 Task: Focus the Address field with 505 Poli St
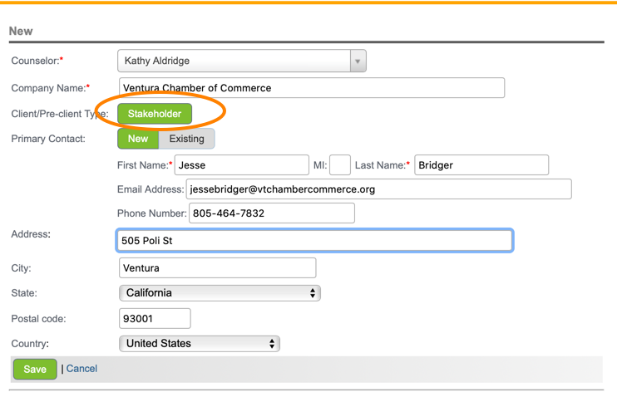(x=314, y=241)
